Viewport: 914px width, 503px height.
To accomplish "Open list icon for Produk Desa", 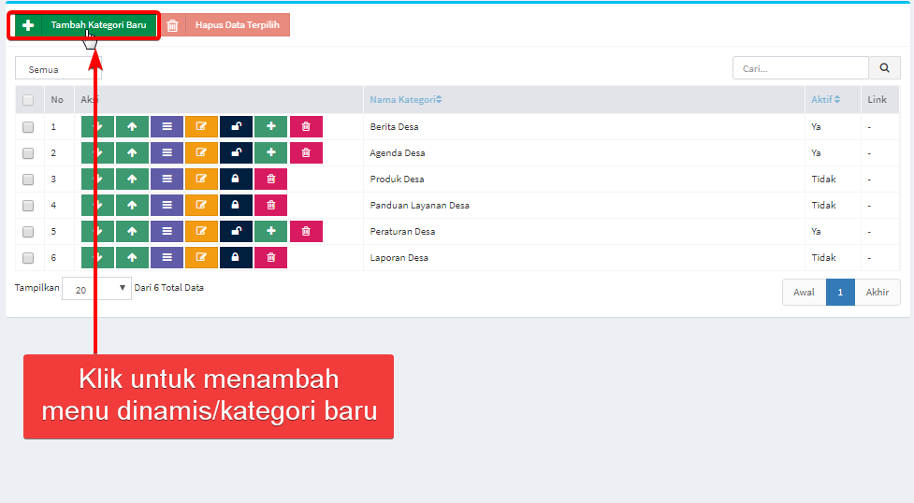I will pos(167,179).
